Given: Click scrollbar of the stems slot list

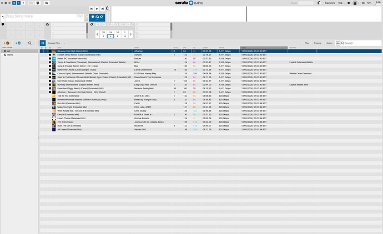Looking at the screenshot, I should (87, 28).
